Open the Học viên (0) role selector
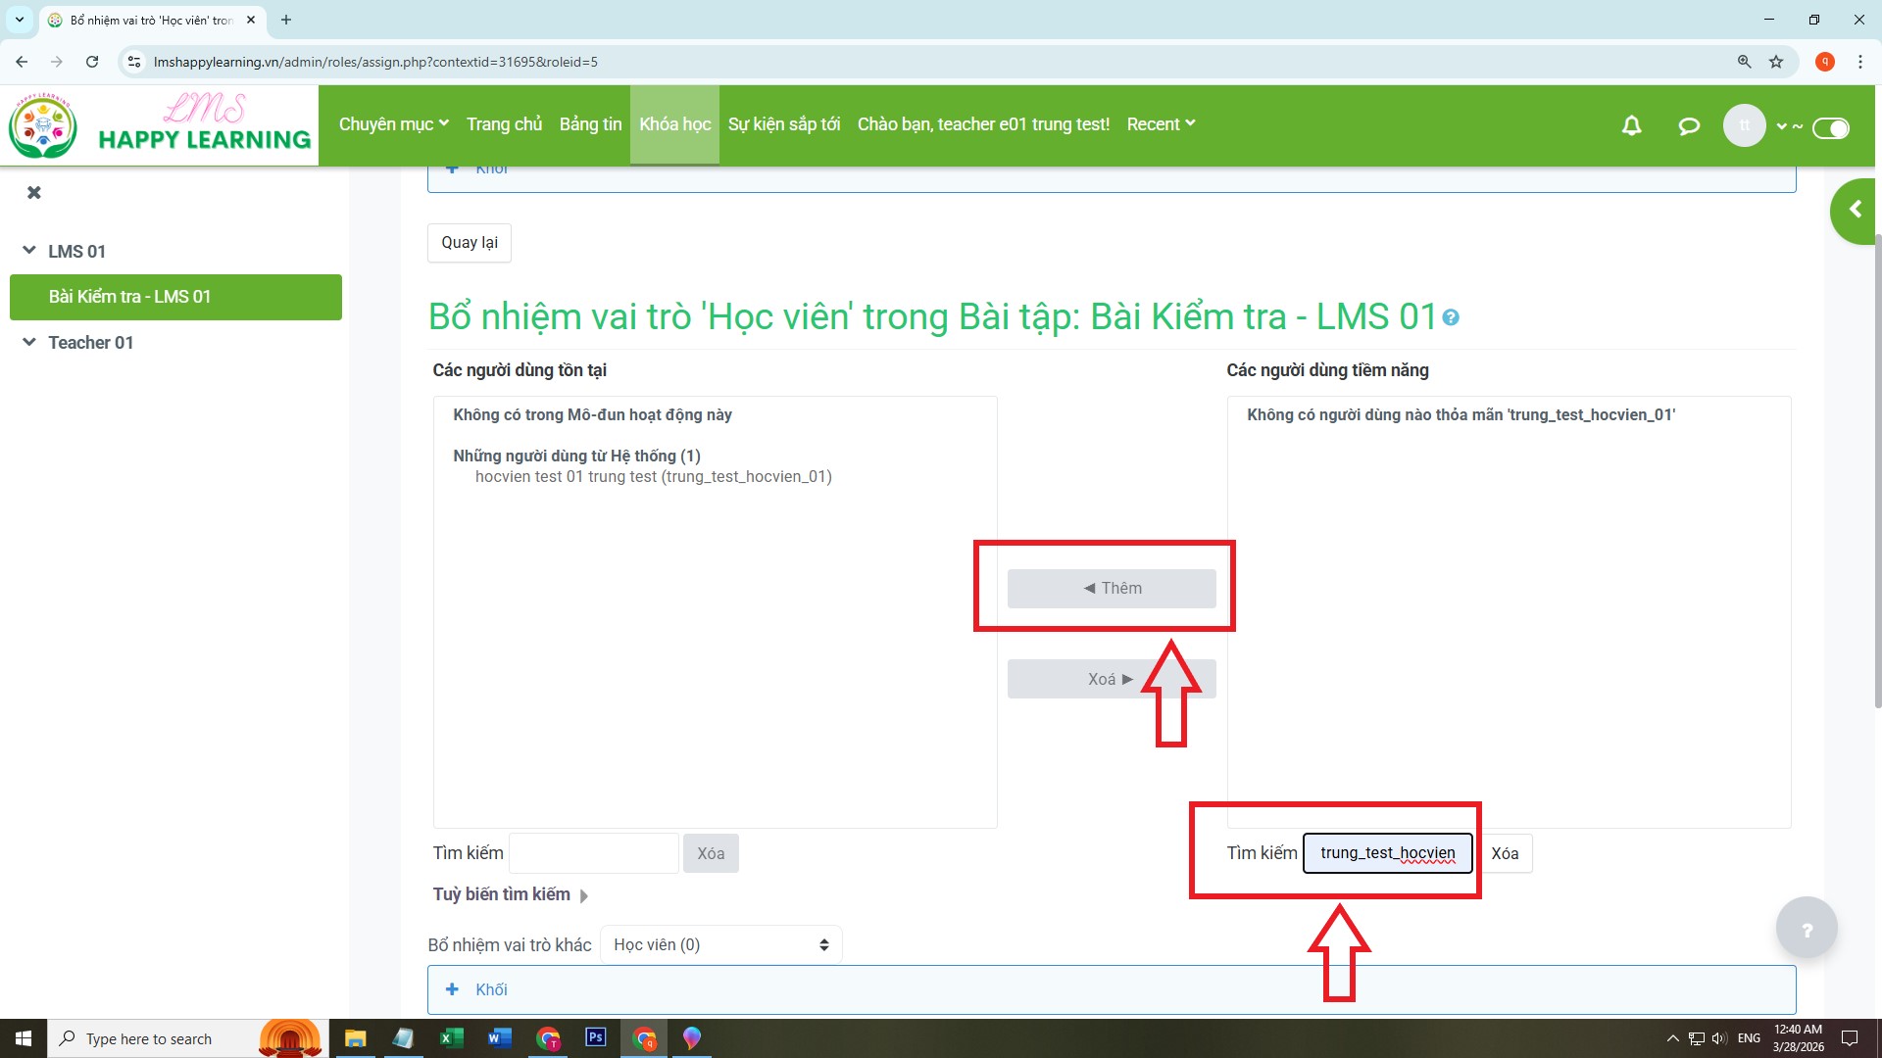 (x=720, y=944)
